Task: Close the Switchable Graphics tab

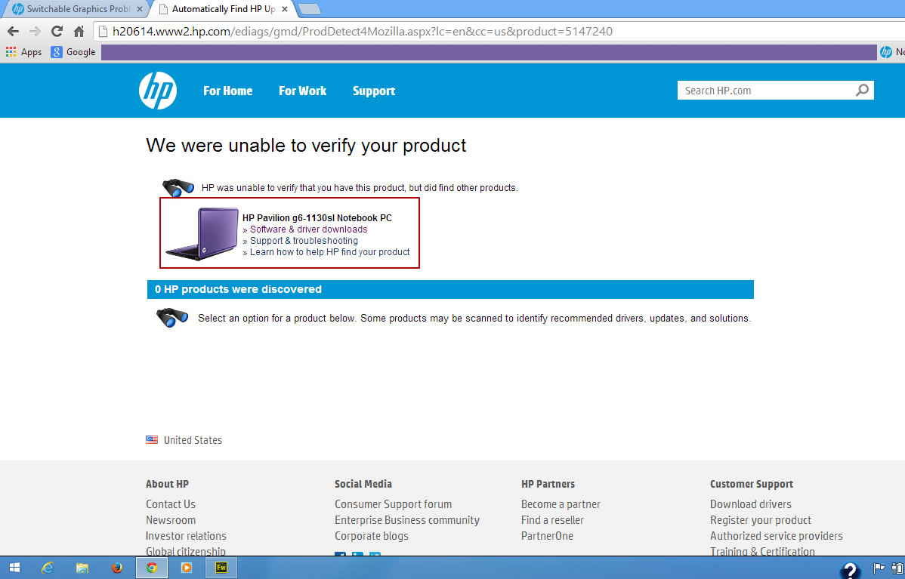Action: 139,9
